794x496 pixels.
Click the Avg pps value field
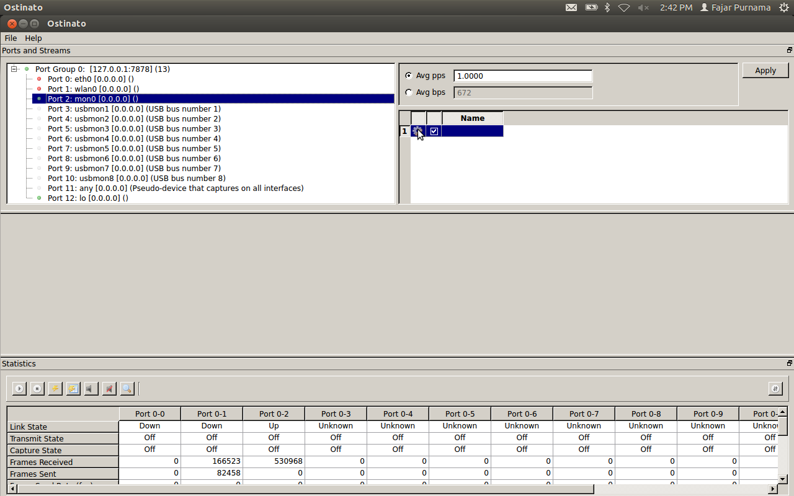(523, 76)
